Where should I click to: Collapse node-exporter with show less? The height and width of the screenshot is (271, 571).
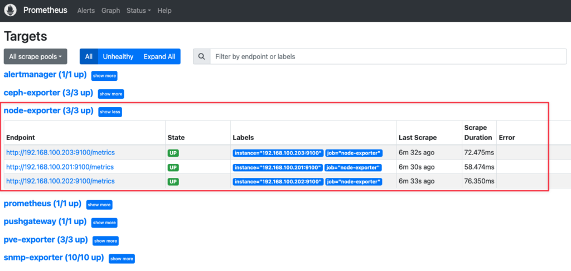point(110,112)
